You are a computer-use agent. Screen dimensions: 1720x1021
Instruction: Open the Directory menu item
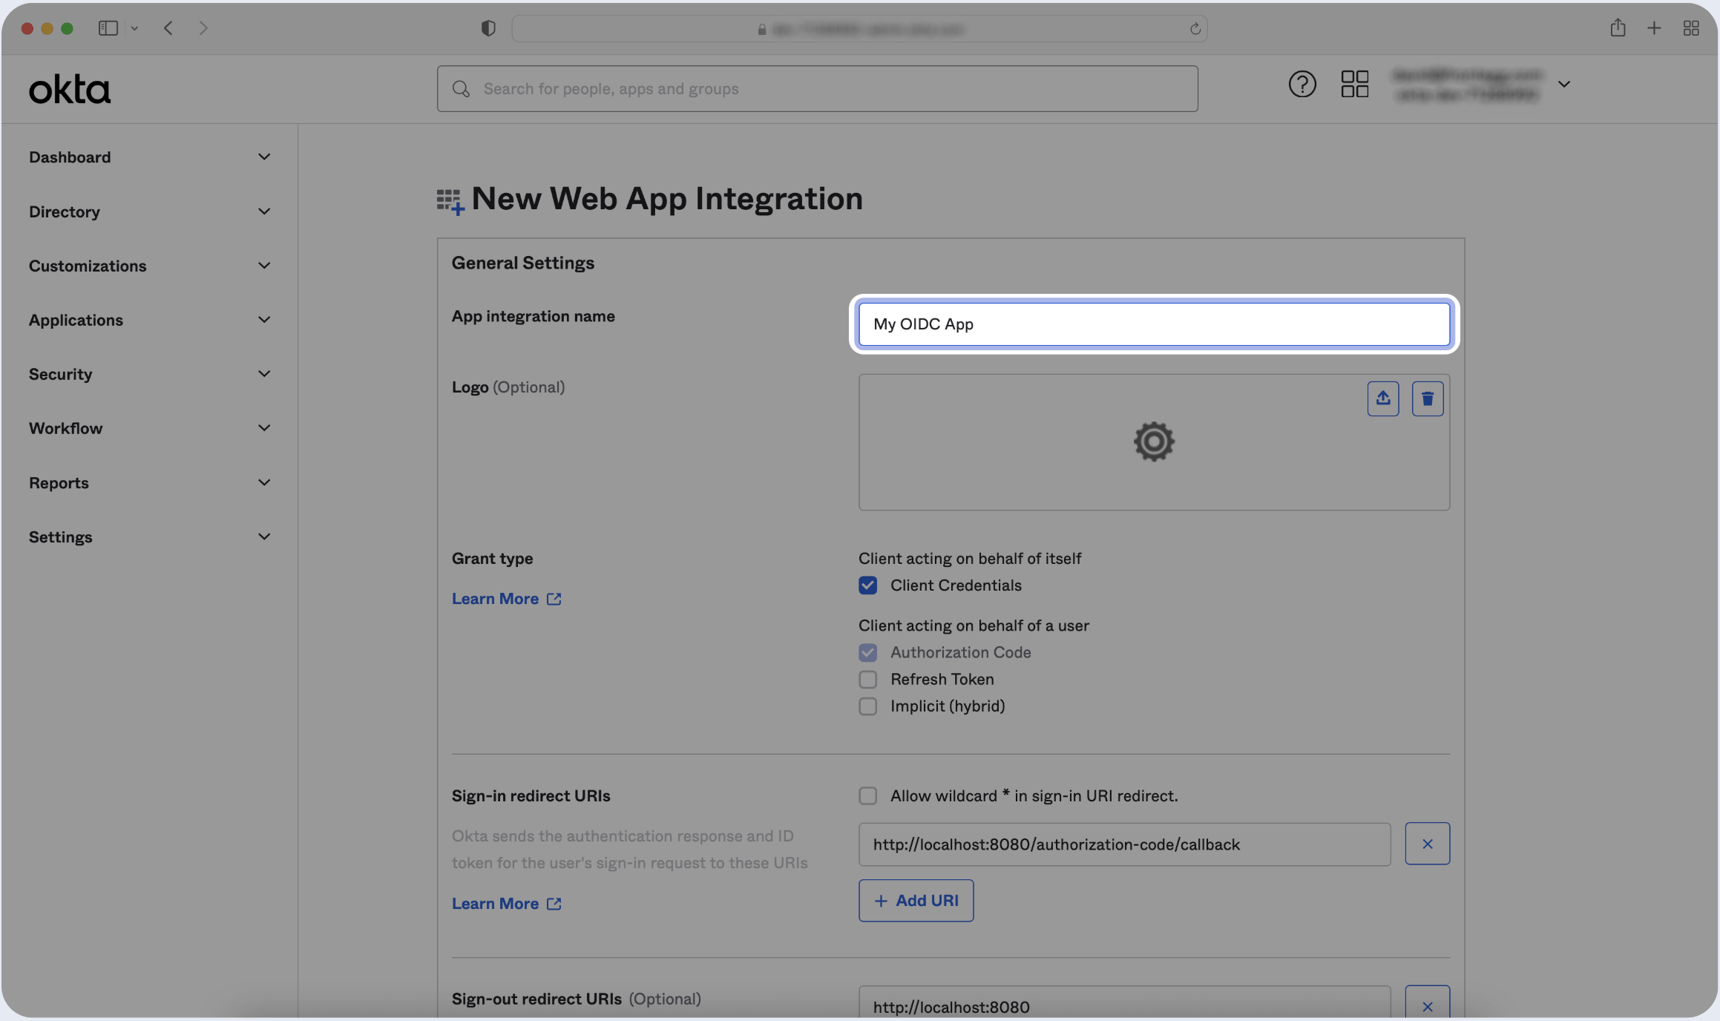tap(65, 211)
